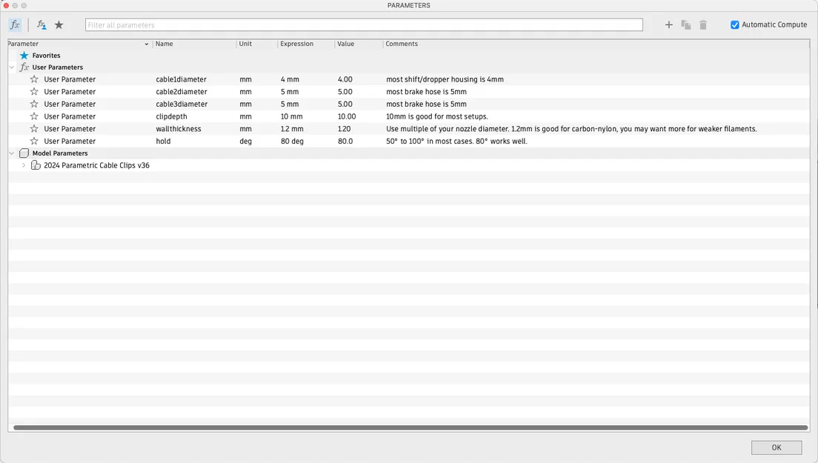Edit the 4 mm expression cell
This screenshot has height=463, width=818.
point(290,79)
